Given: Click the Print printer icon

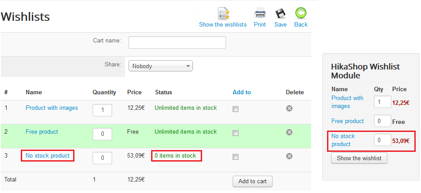Looking at the screenshot, I should point(260,13).
